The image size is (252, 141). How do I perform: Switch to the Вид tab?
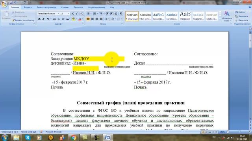[x=112, y=7]
